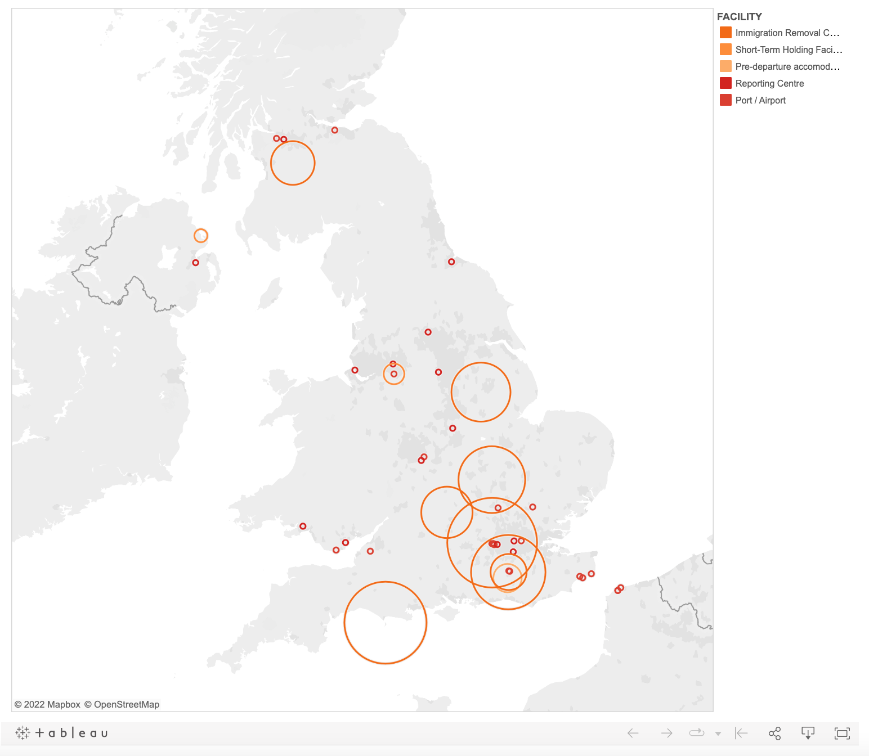869x756 pixels.
Task: Enter full screen mode icon
Action: (842, 733)
